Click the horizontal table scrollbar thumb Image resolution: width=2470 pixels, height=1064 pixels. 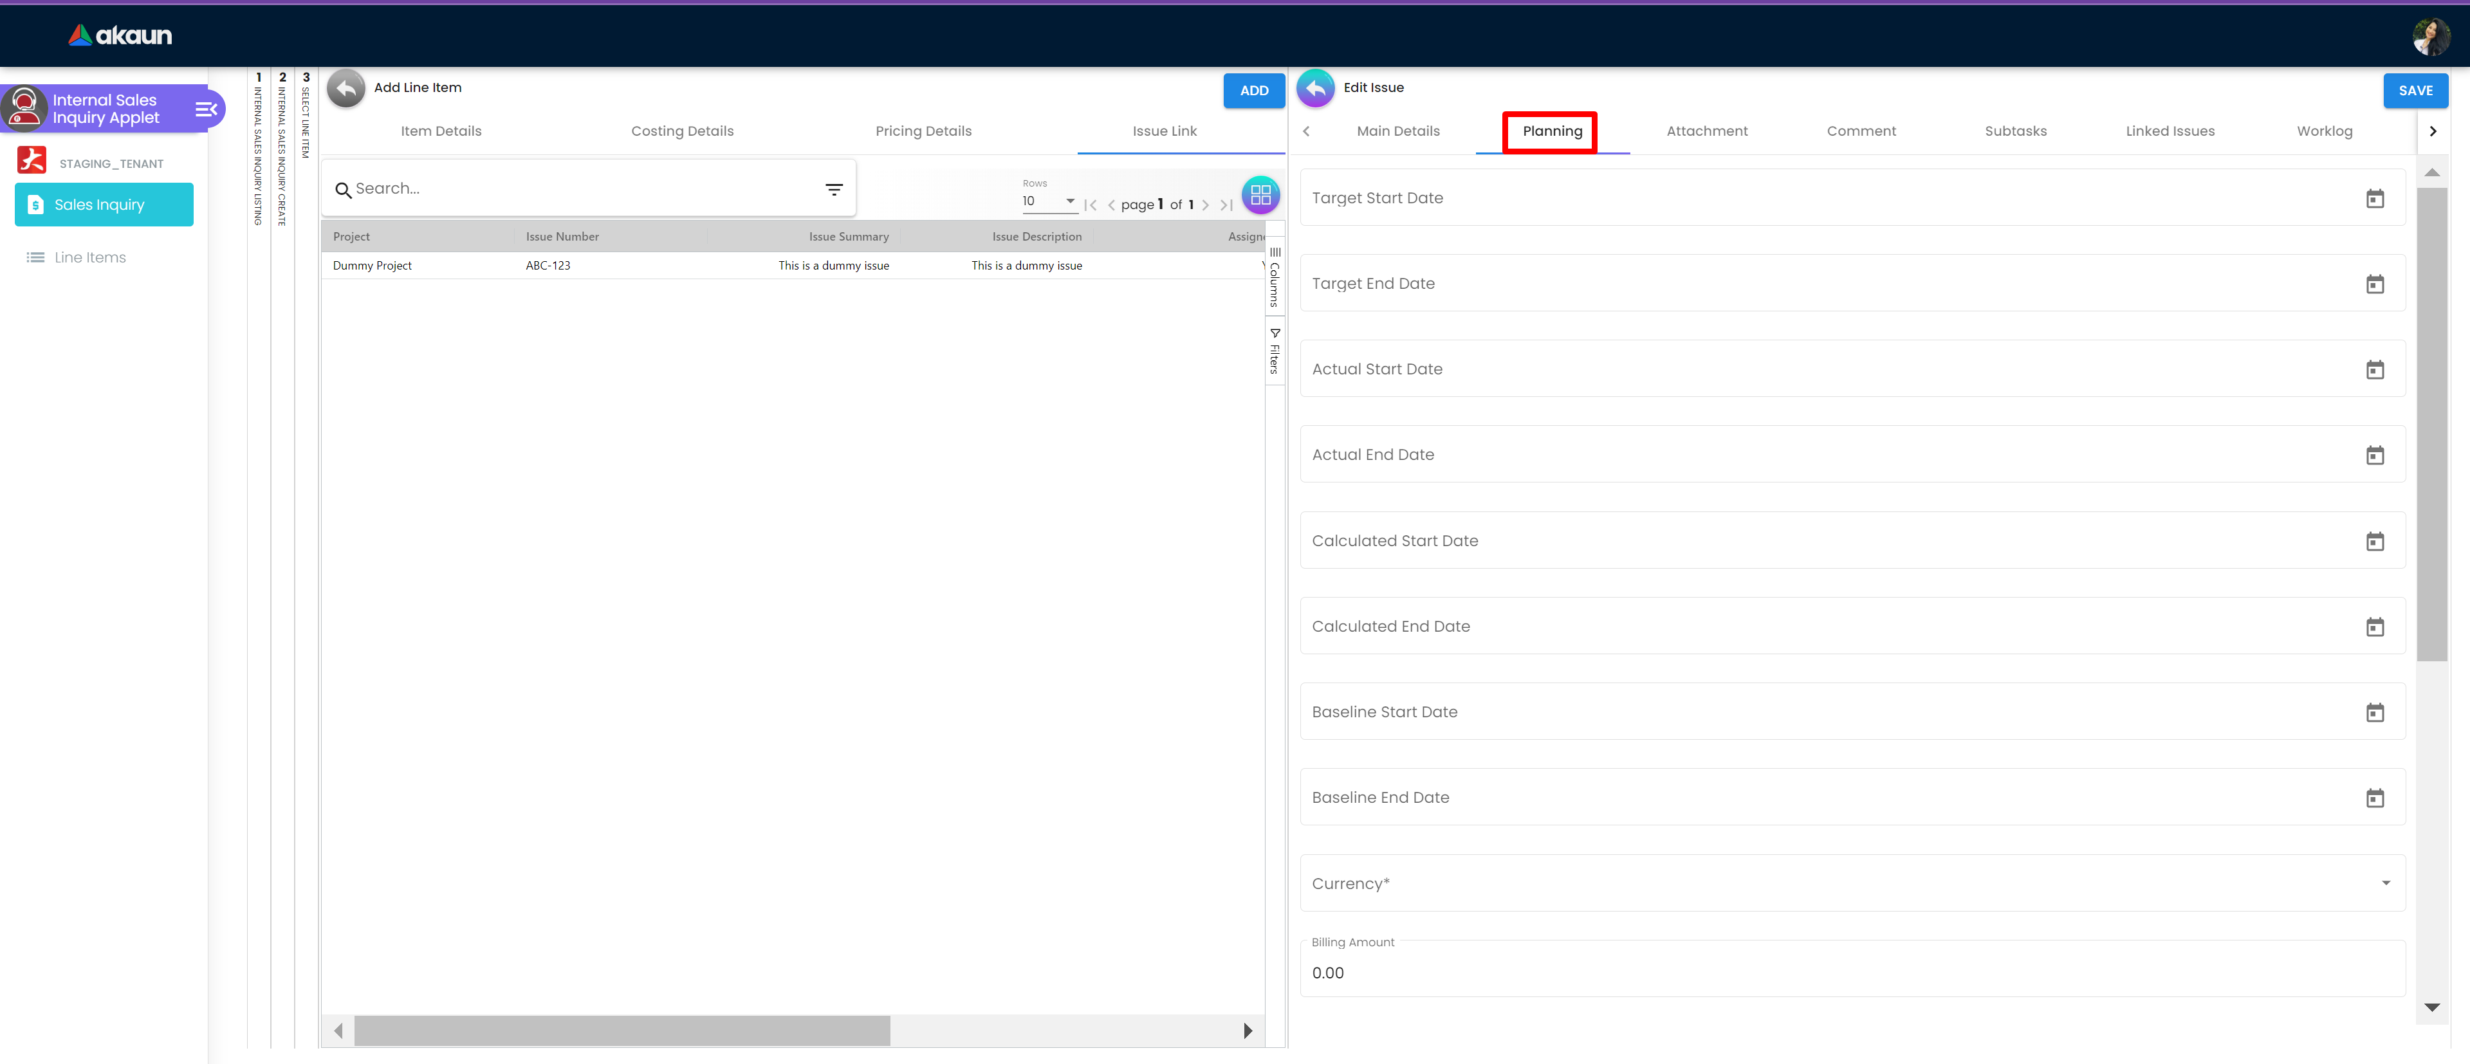pyautogui.click(x=622, y=1031)
